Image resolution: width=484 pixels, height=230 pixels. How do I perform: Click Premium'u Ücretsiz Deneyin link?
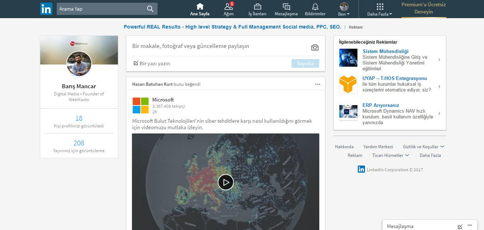tap(423, 8)
